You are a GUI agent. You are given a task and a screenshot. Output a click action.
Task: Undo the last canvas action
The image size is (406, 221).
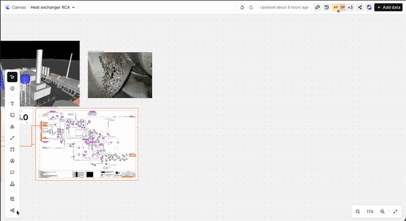click(242, 7)
